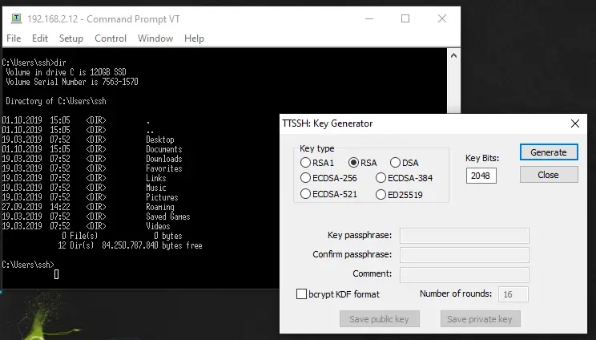This screenshot has height=340, width=596.
Task: Click the Favorites directory entry in terminal
Action: click(164, 168)
